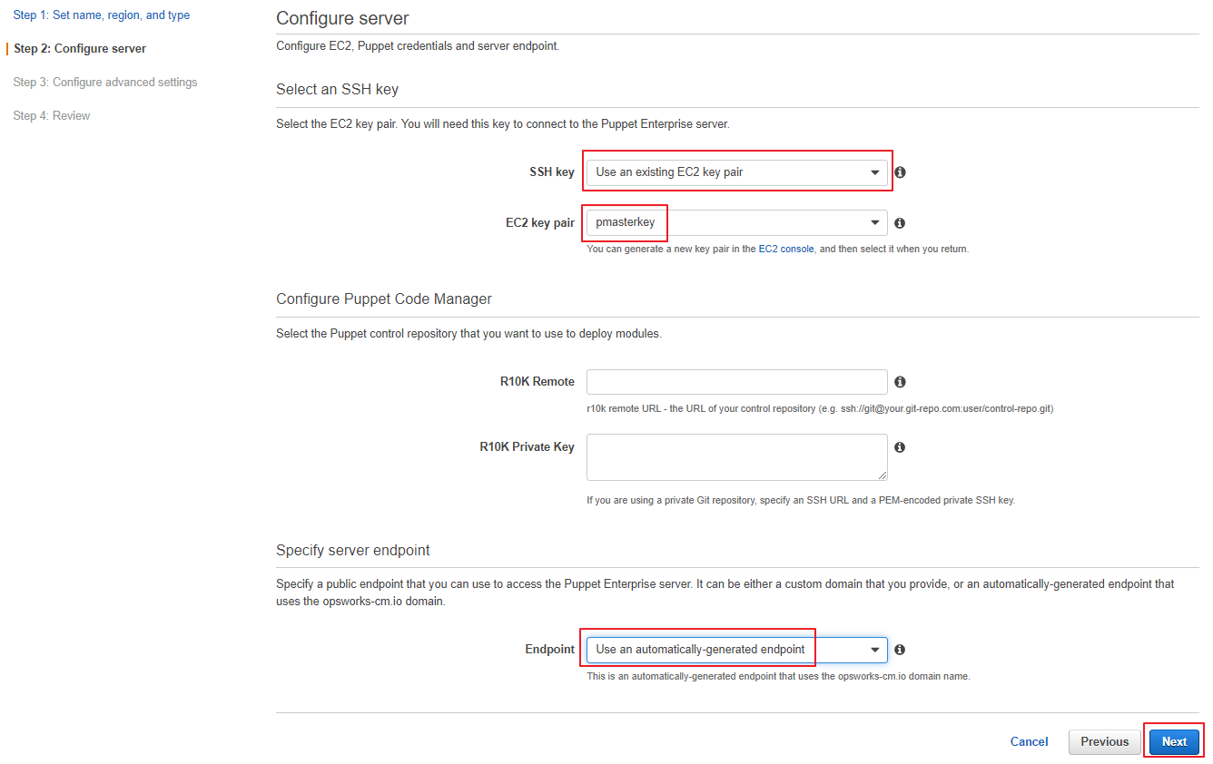The width and height of the screenshot is (1213, 764).
Task: Open the Endpoint dropdown
Action: point(737,650)
